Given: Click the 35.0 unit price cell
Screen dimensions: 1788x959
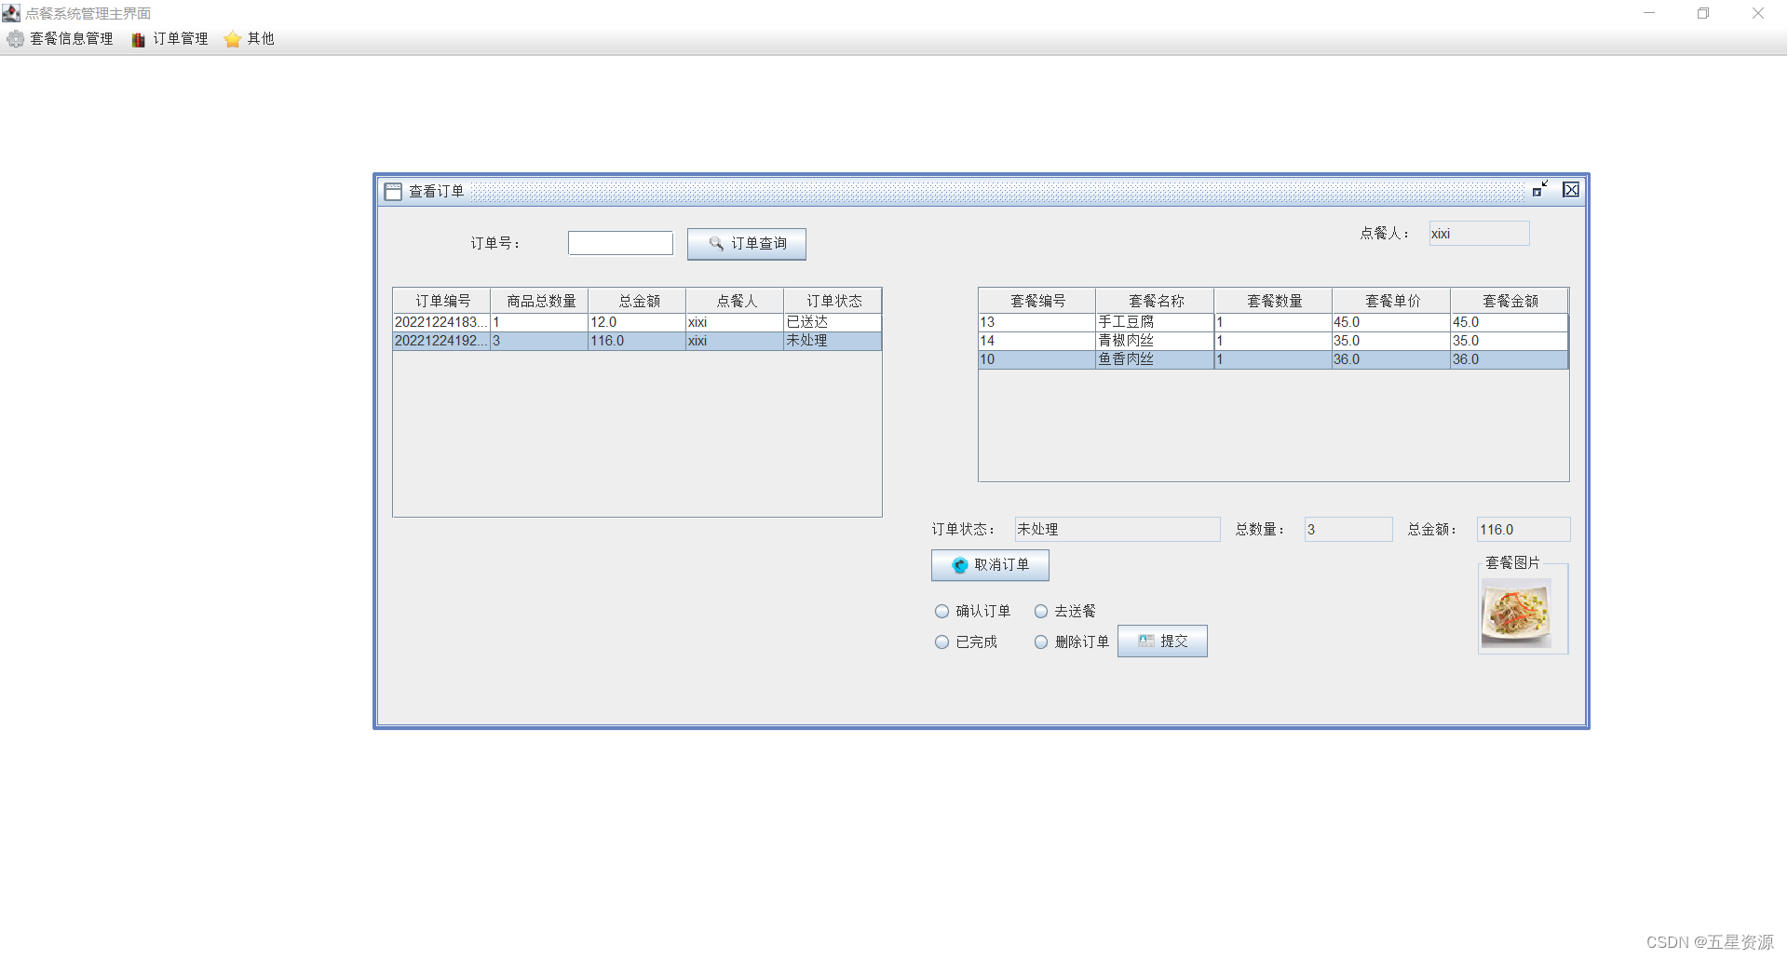Looking at the screenshot, I should (1391, 341).
